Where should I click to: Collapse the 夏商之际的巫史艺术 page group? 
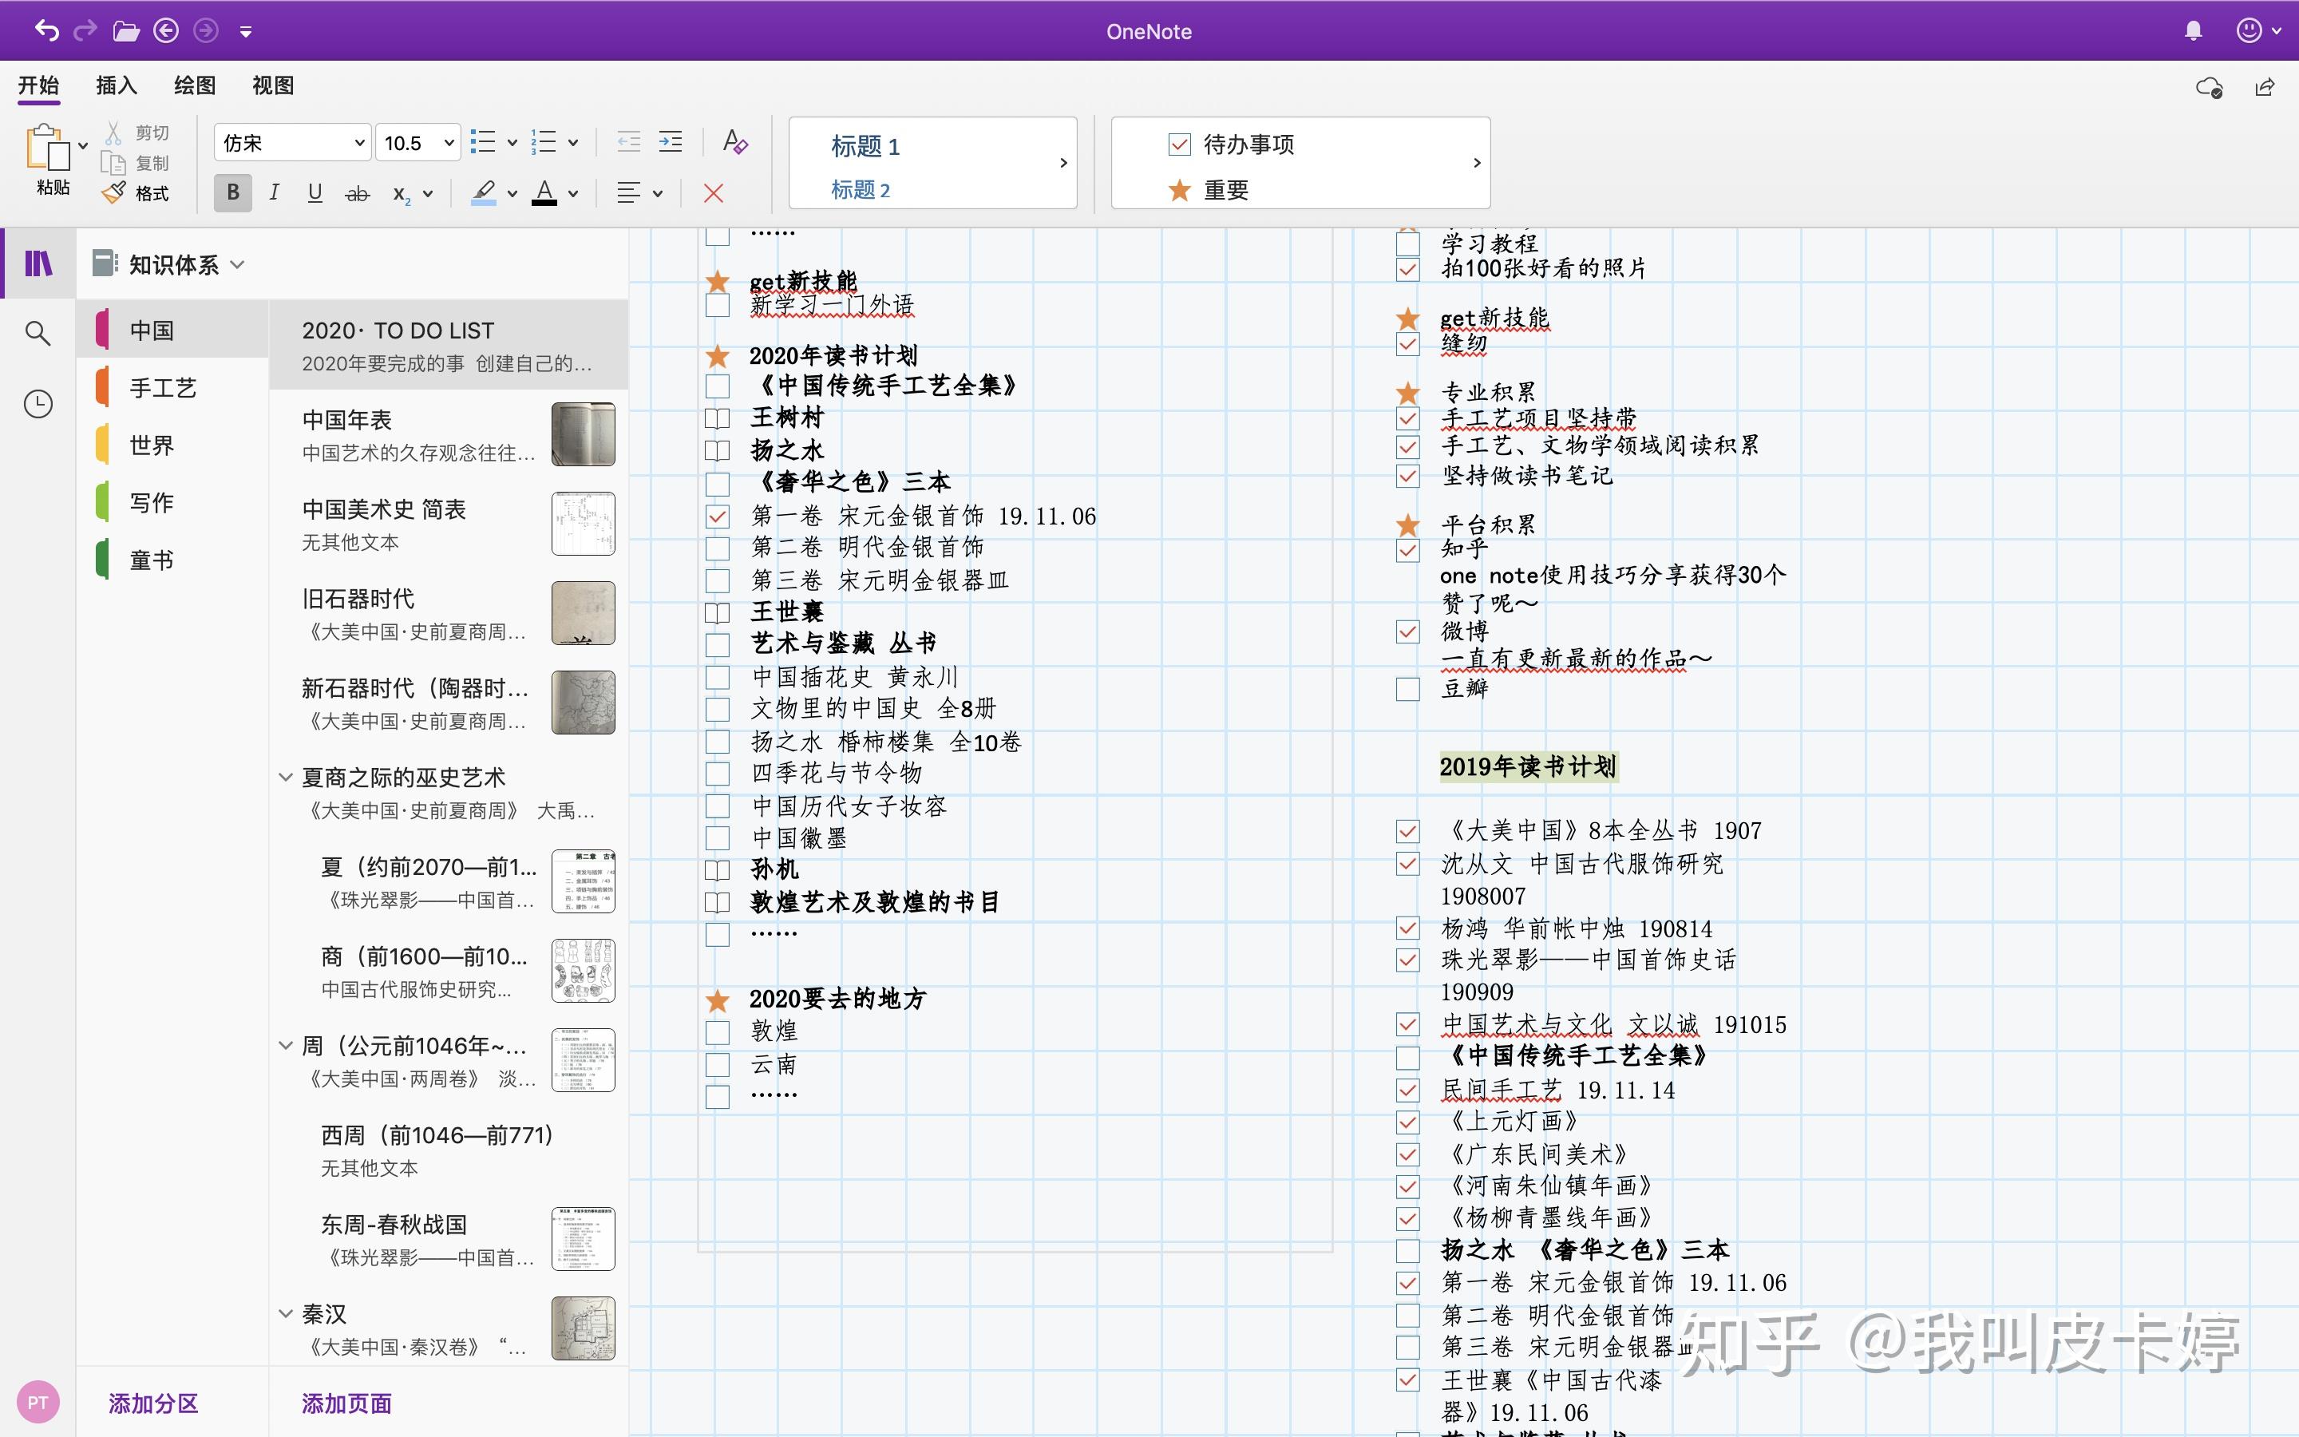[x=285, y=778]
